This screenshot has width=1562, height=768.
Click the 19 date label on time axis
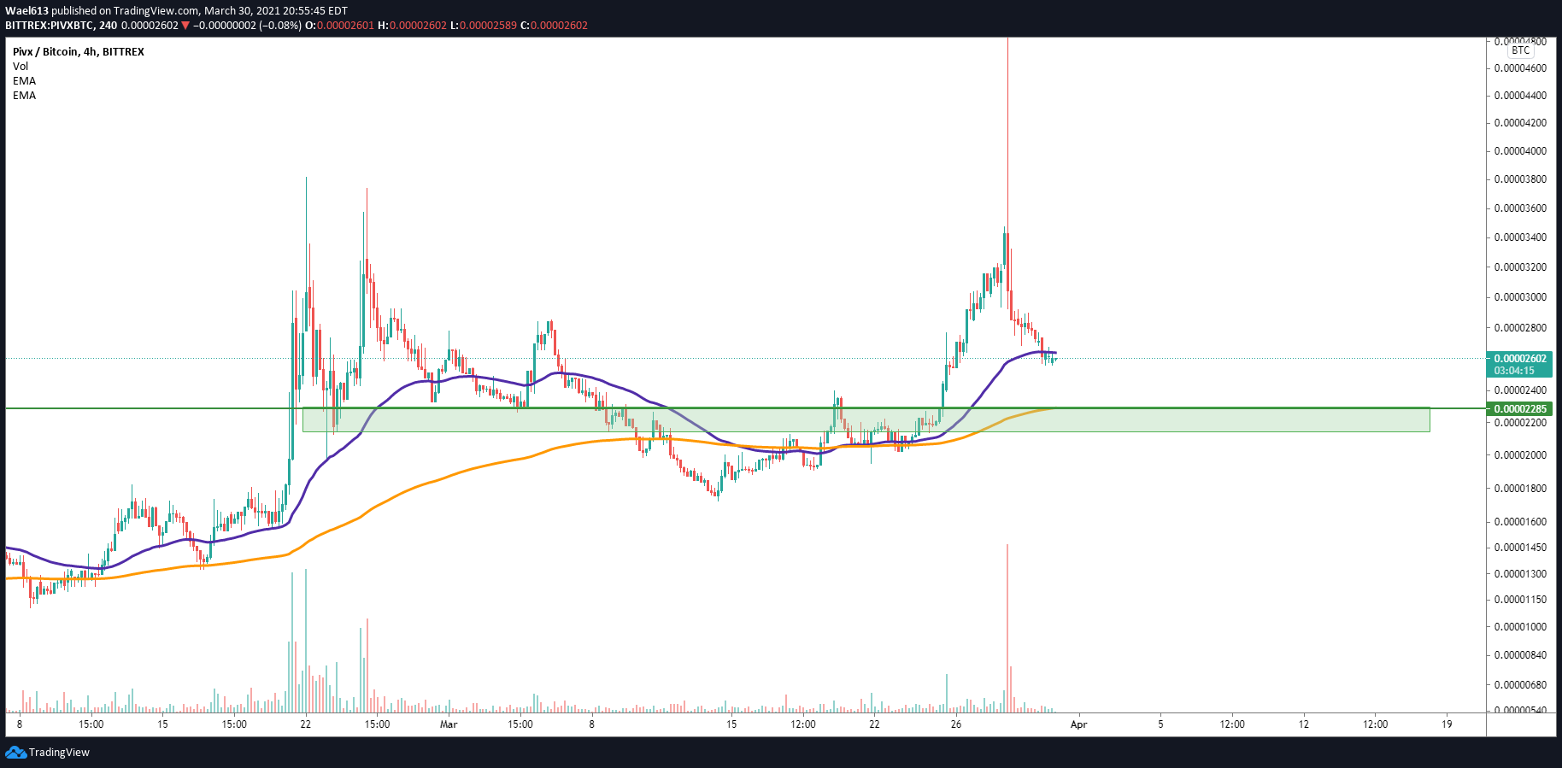pyautogui.click(x=1447, y=724)
